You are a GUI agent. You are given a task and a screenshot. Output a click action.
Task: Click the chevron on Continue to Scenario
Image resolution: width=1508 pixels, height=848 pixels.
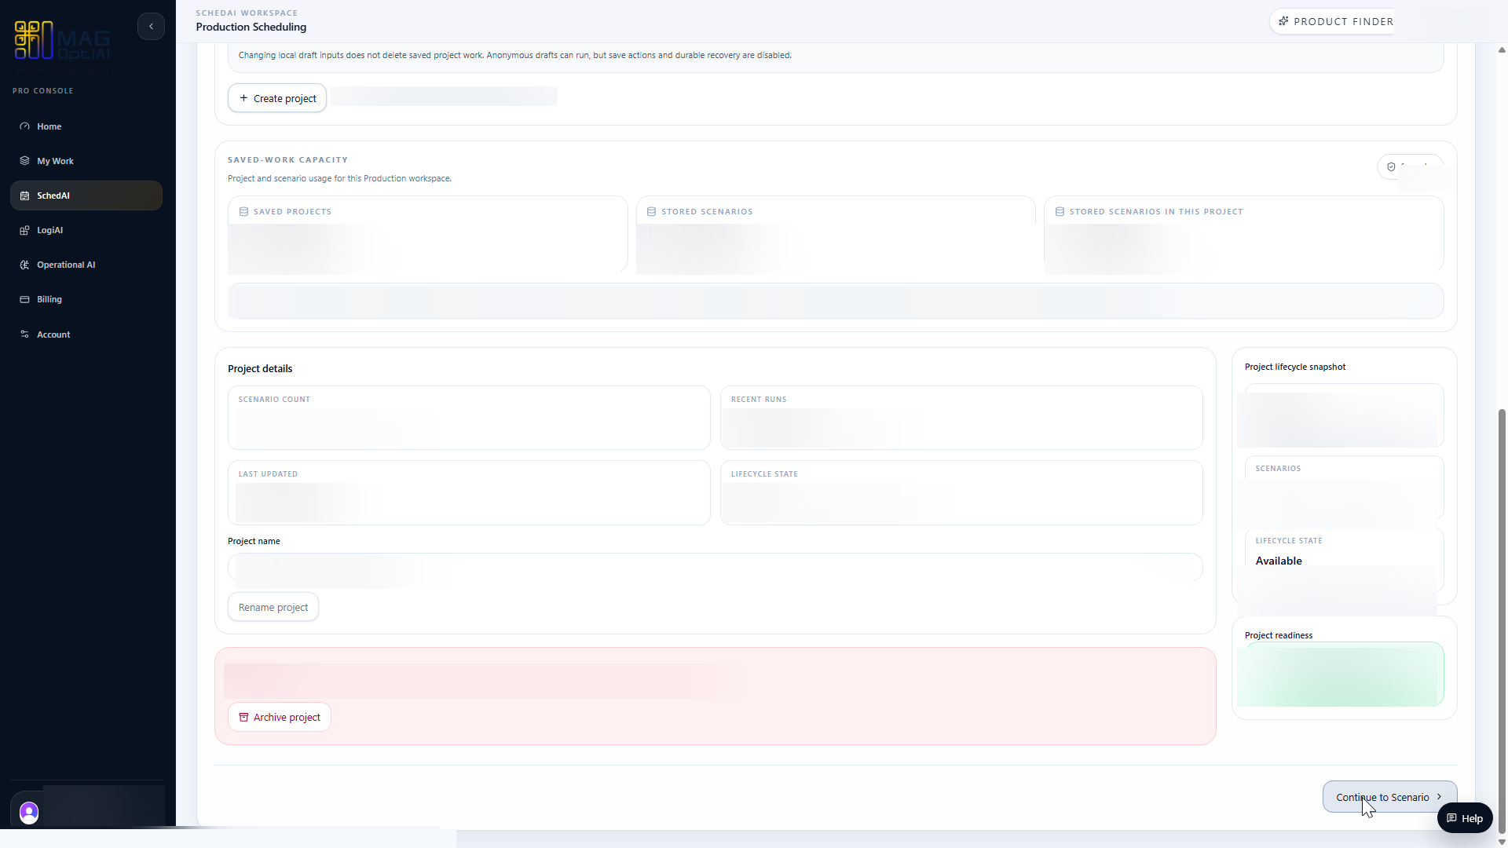pos(1439,797)
